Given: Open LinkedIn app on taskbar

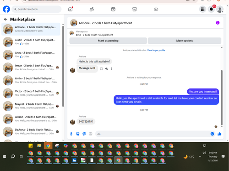Looking at the screenshot, I should 74,160.
